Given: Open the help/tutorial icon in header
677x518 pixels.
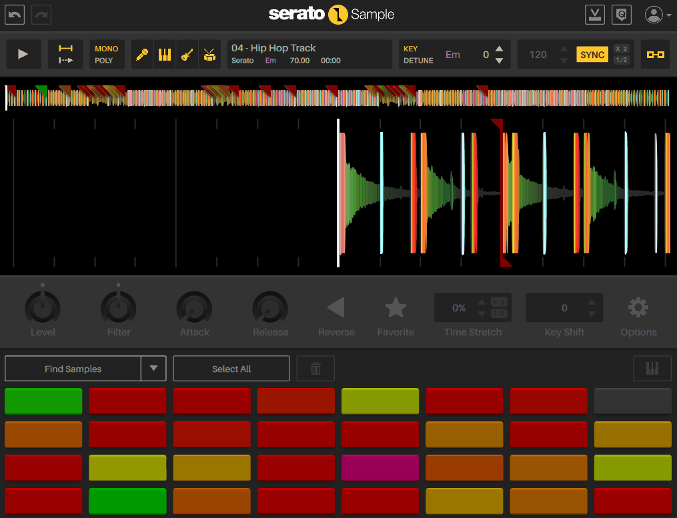Looking at the screenshot, I should pyautogui.click(x=622, y=15).
